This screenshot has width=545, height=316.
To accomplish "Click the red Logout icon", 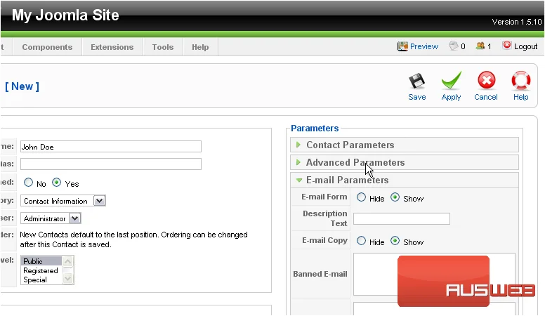I will click(507, 45).
